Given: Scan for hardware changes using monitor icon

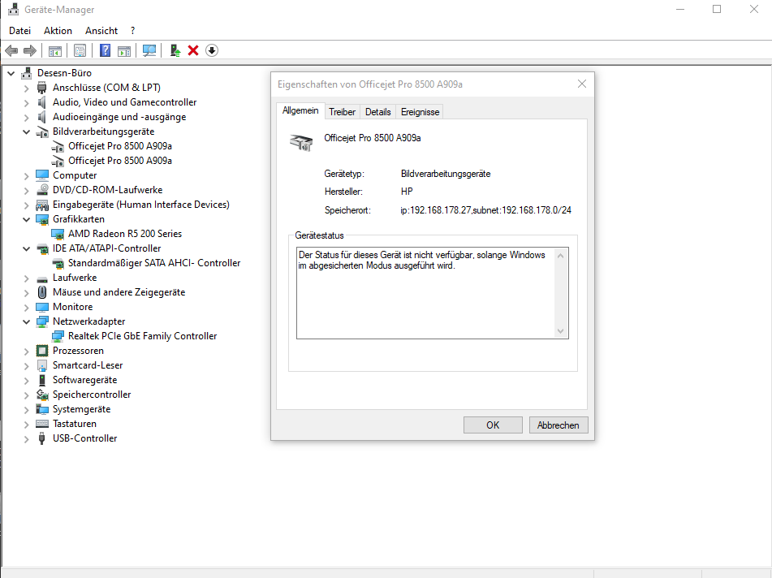Looking at the screenshot, I should pos(149,50).
